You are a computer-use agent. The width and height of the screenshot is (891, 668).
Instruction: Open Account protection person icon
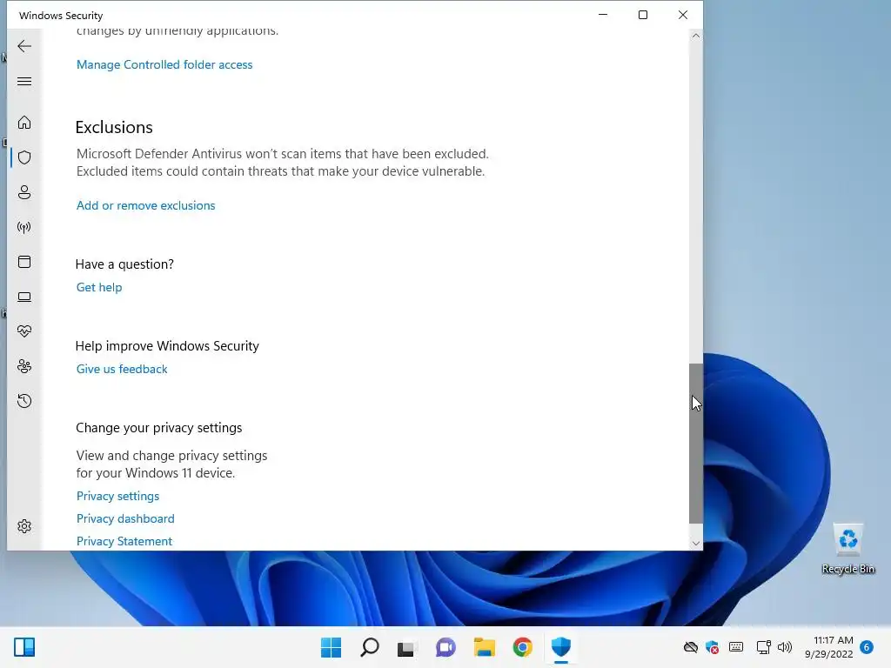pos(24,192)
